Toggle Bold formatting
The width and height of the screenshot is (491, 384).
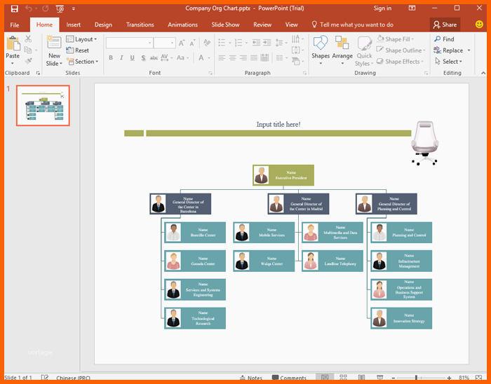coord(111,57)
